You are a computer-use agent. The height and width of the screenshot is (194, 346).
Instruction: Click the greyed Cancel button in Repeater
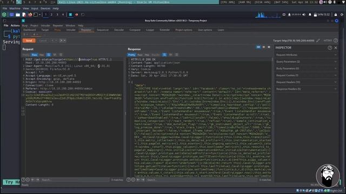(43, 40)
